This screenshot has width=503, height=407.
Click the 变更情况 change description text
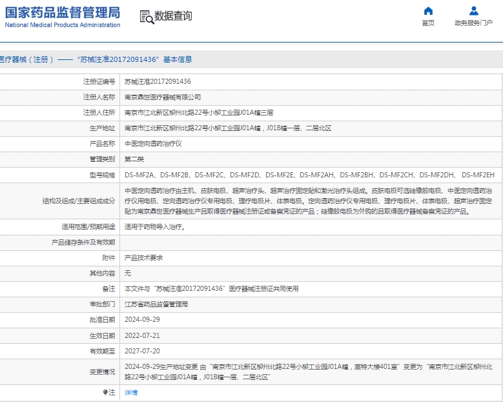tap(308, 372)
